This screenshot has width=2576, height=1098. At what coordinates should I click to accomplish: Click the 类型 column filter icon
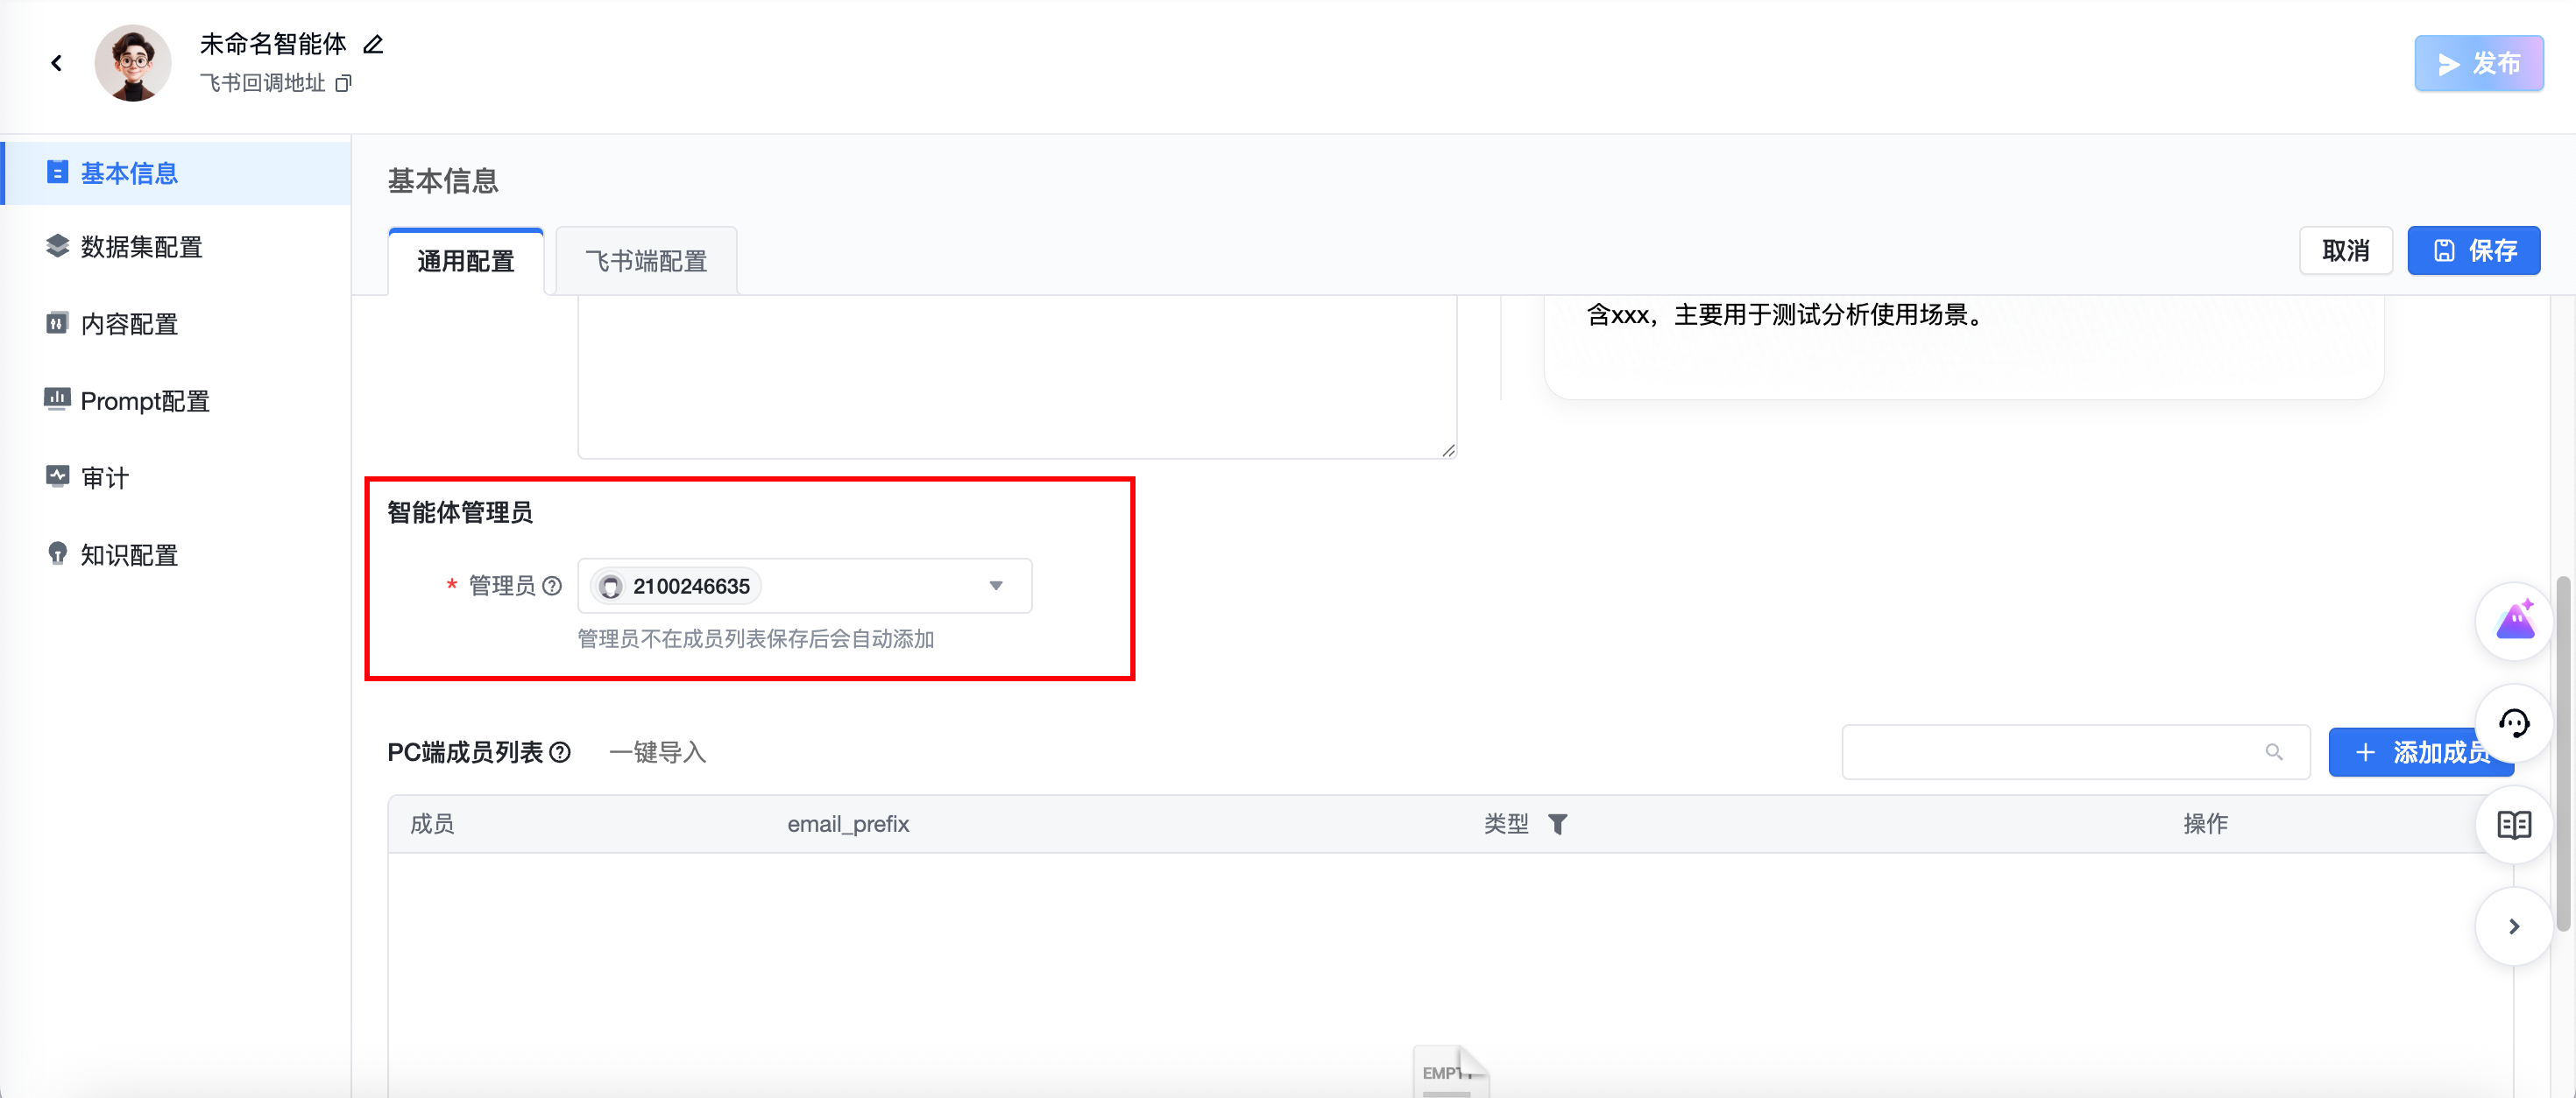click(x=1557, y=824)
